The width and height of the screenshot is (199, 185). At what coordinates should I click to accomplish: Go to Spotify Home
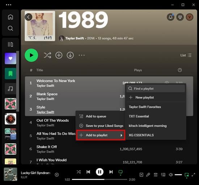pos(10,17)
